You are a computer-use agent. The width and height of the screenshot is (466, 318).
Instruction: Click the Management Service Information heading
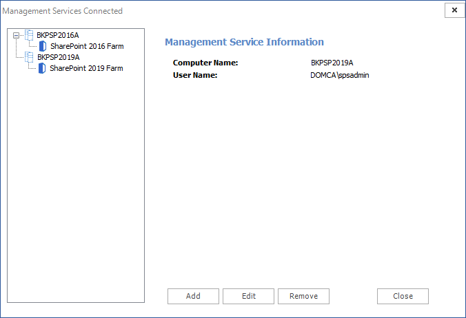click(x=244, y=42)
